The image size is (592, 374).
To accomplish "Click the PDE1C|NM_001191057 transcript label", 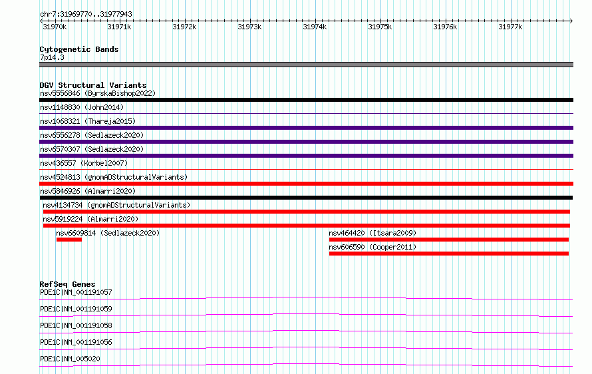I will coord(76,292).
